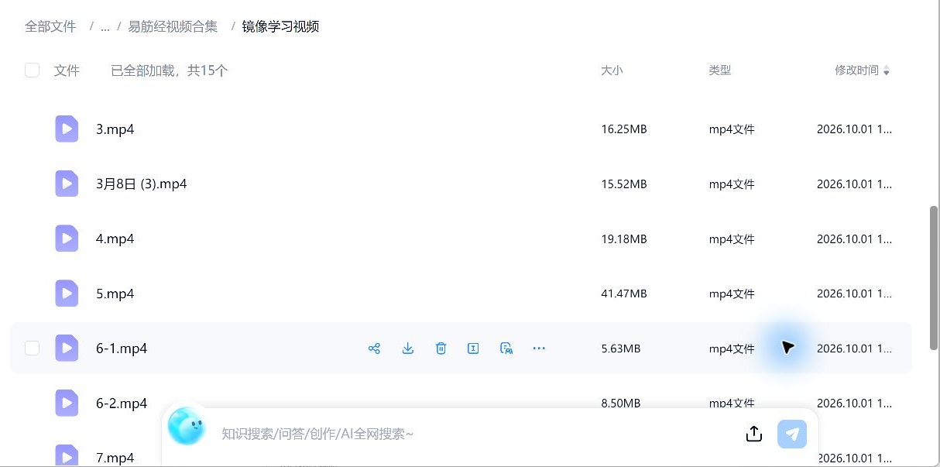
Task: Click the 文件 column header
Action: [x=67, y=70]
